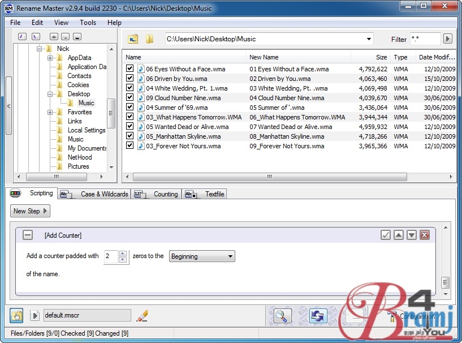Image resolution: width=462 pixels, height=343 pixels.
Task: Toggle the Add Counter step enabled checkmark
Action: click(x=386, y=235)
